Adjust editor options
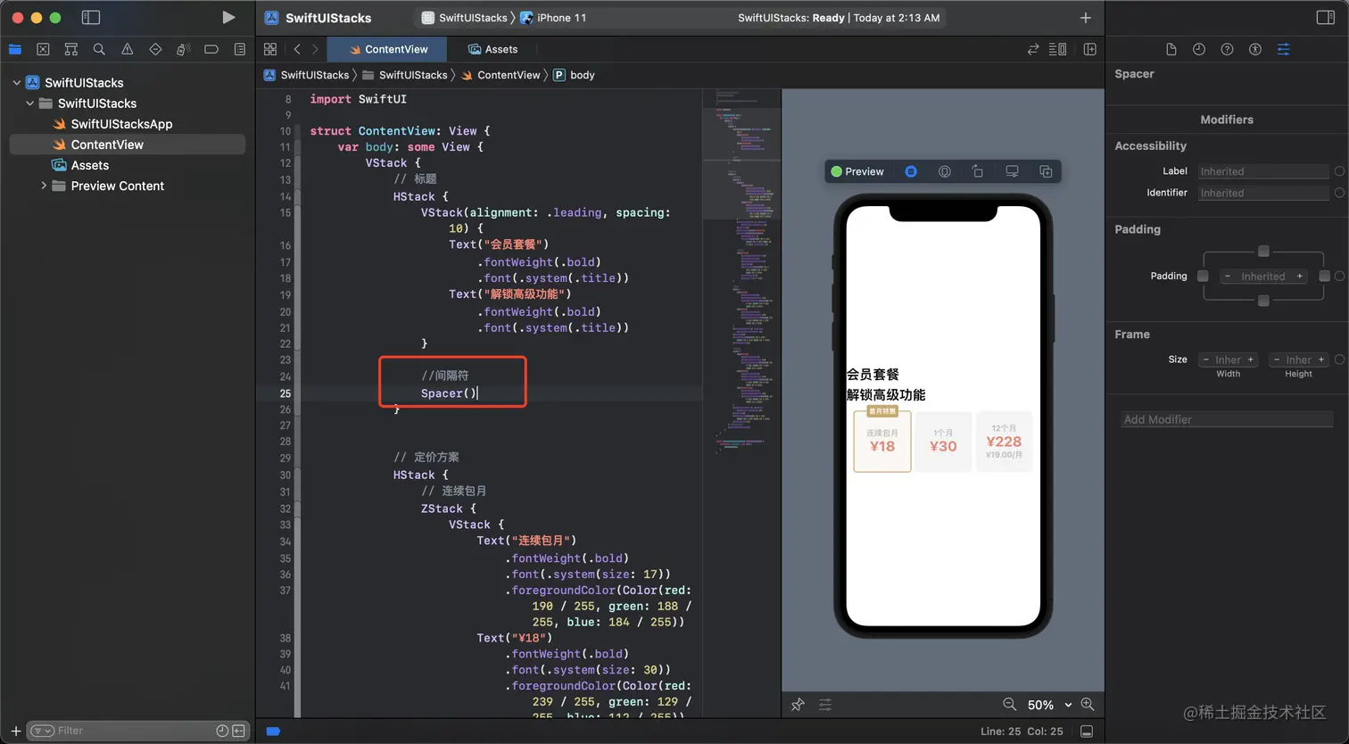 pos(1058,49)
